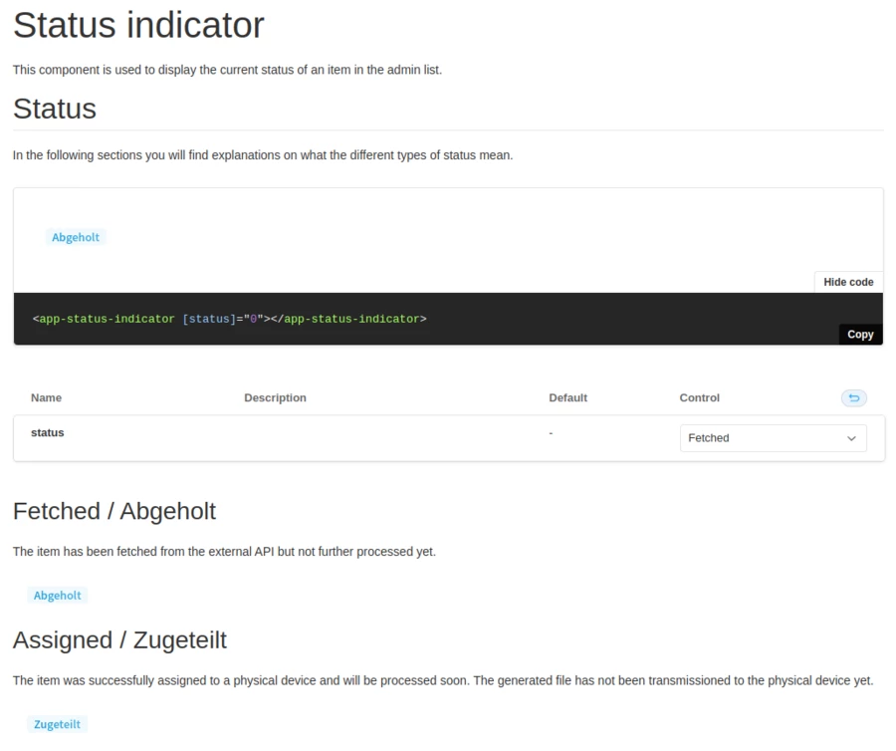Click the Zugeteilt status badge

(57, 723)
